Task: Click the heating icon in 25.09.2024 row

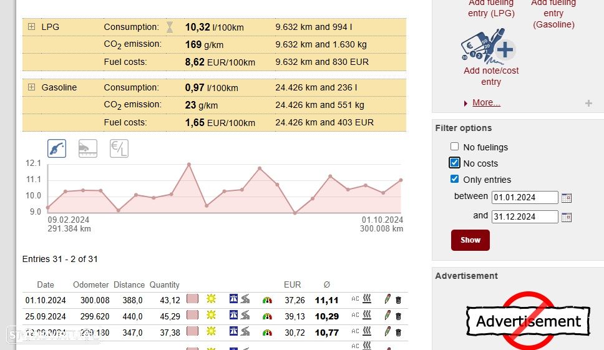Action: pos(367,314)
